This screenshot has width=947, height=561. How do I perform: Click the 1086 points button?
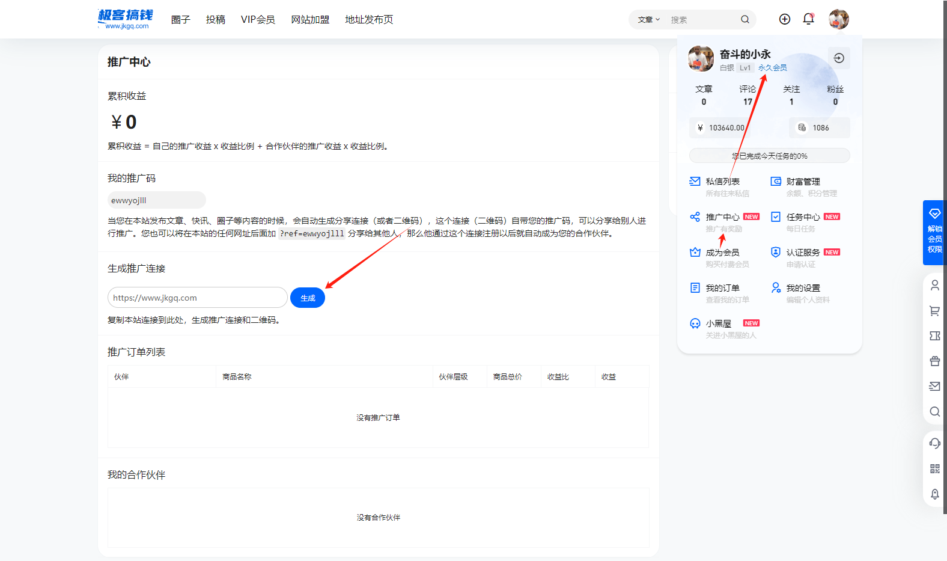coord(820,127)
